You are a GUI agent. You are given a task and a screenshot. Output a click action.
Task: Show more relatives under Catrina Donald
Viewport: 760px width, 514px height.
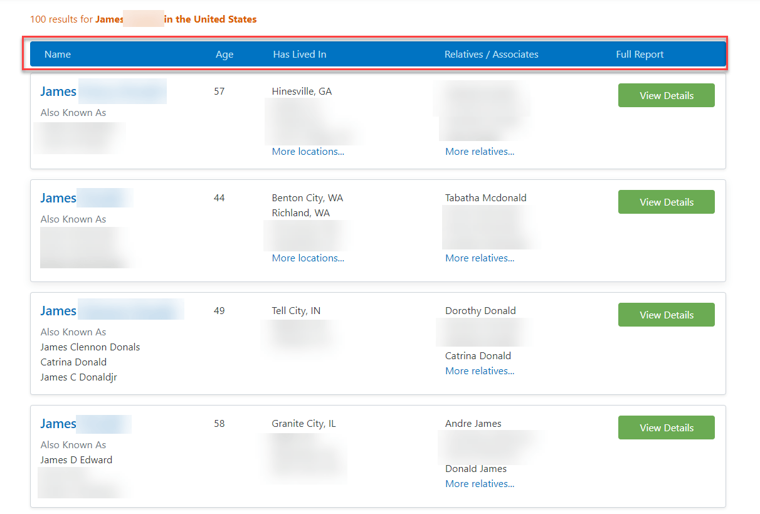(x=480, y=371)
